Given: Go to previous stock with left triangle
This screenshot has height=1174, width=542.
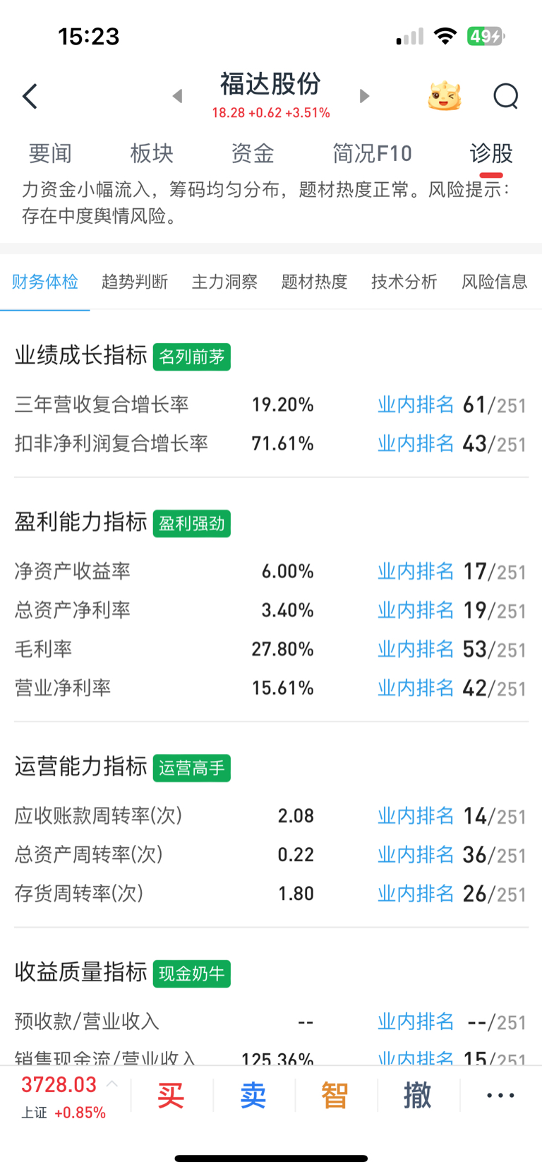Looking at the screenshot, I should click(178, 96).
